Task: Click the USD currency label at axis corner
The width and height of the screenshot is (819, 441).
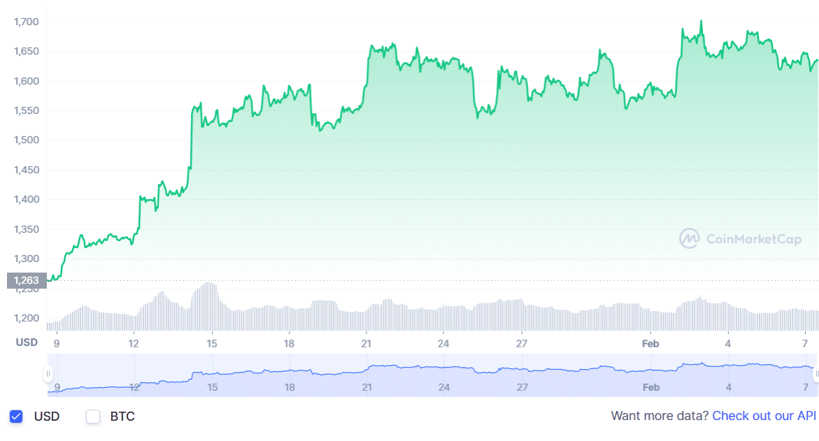Action: [27, 342]
